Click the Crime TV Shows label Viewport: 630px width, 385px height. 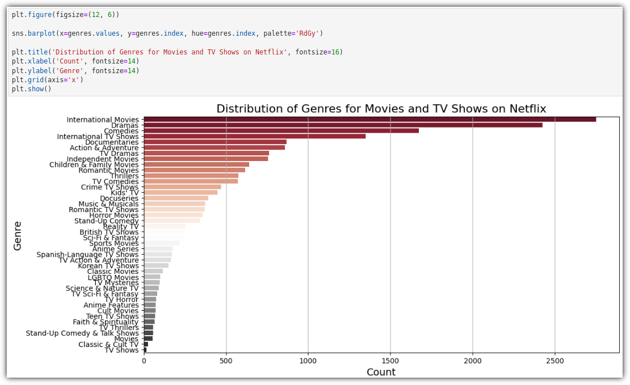tap(110, 187)
